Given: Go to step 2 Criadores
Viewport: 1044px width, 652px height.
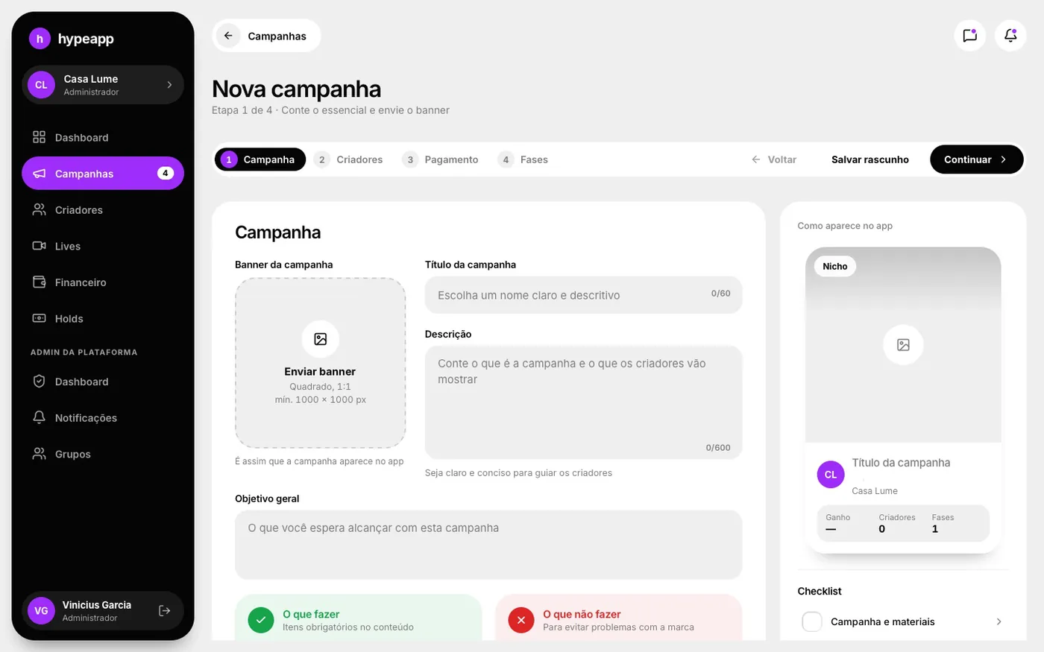Looking at the screenshot, I should tap(349, 159).
